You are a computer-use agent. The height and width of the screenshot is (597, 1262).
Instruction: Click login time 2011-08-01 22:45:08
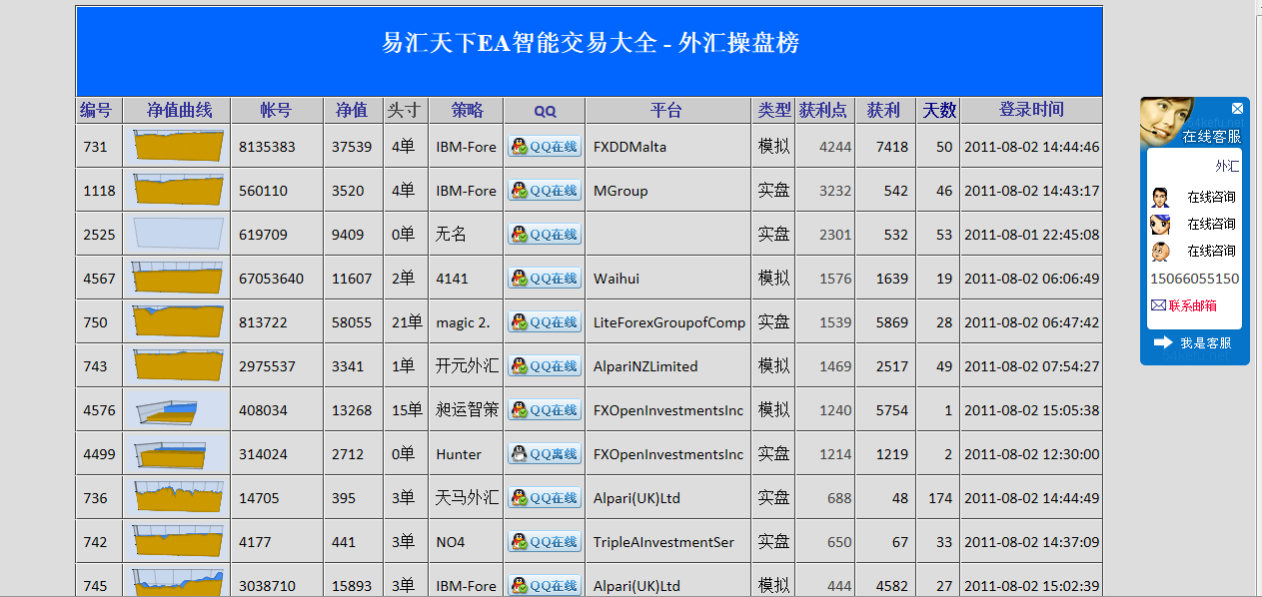[1032, 235]
